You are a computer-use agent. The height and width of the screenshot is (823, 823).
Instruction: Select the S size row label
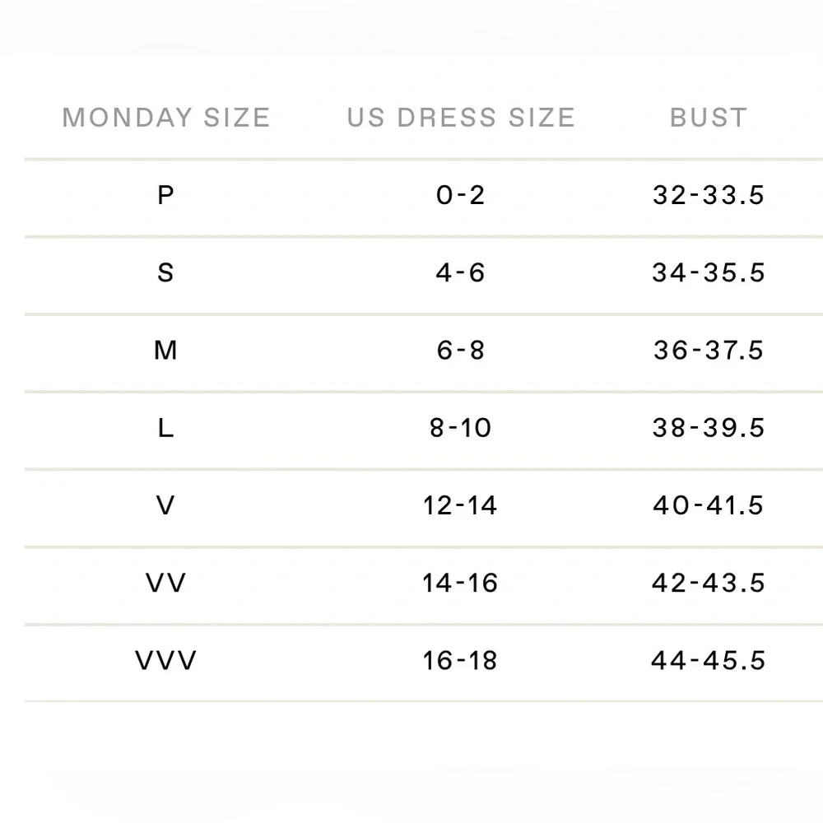click(x=165, y=273)
